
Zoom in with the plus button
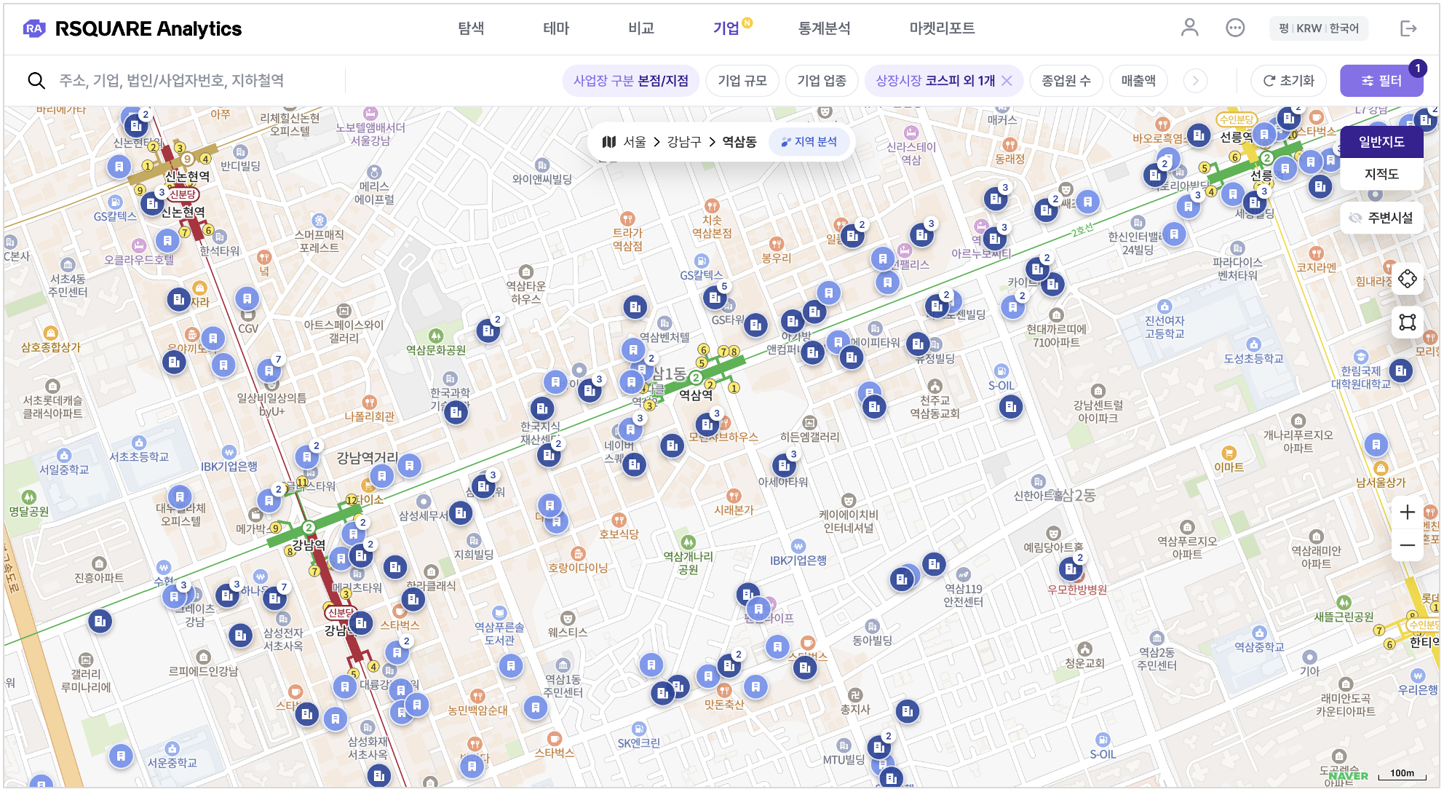click(x=1407, y=512)
